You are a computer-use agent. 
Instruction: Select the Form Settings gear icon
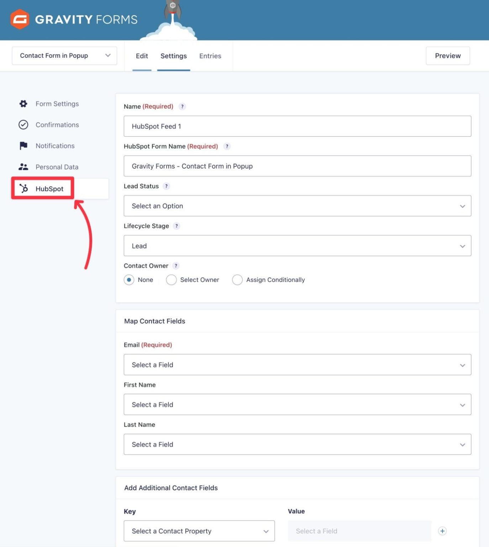click(23, 104)
